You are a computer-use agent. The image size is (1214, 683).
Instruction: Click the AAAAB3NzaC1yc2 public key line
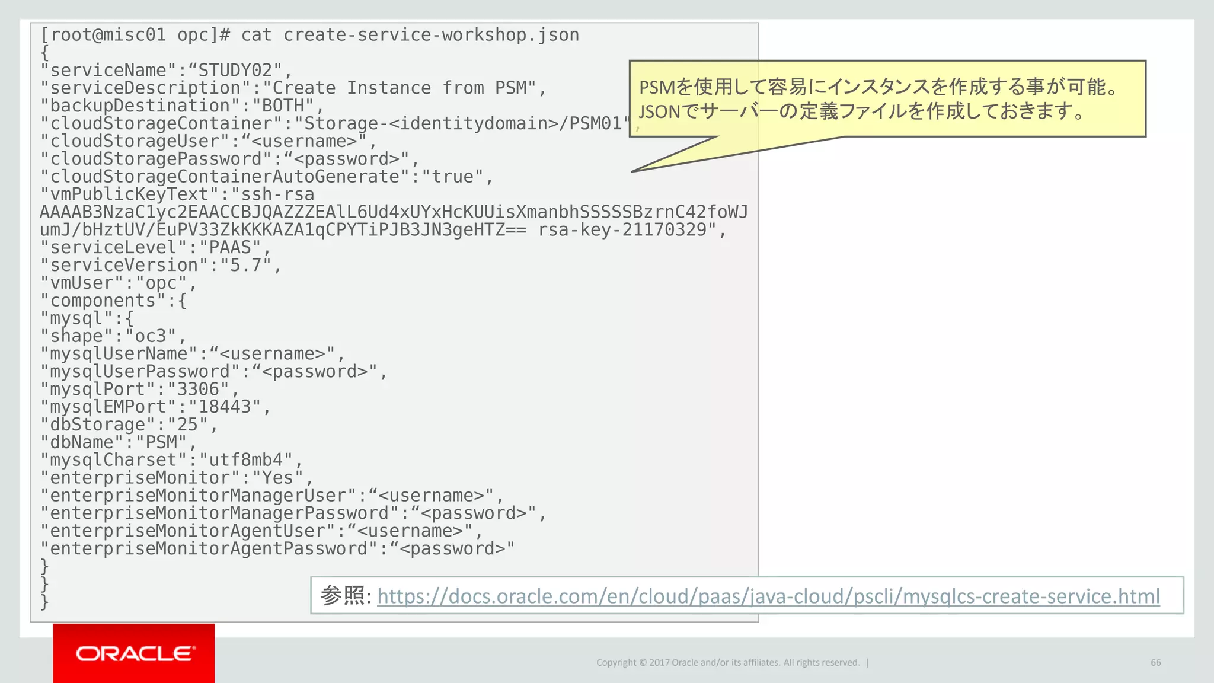tap(394, 212)
